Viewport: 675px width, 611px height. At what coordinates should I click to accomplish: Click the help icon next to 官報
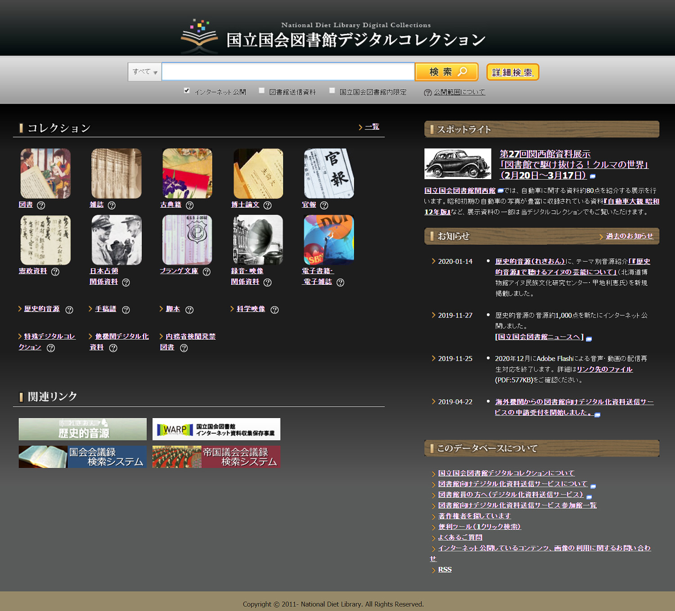(x=324, y=205)
